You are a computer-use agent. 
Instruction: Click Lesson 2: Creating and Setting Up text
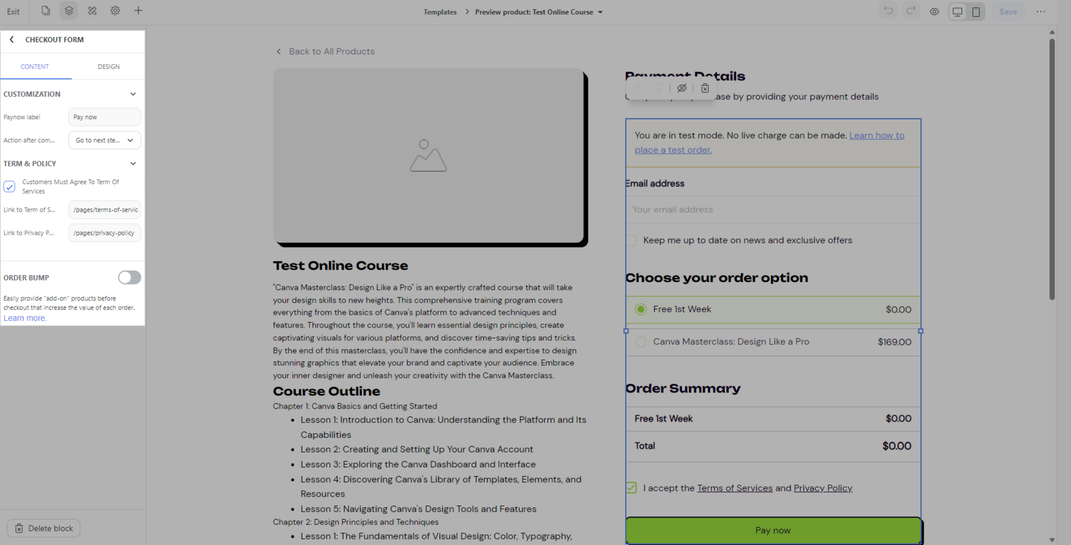pos(416,449)
